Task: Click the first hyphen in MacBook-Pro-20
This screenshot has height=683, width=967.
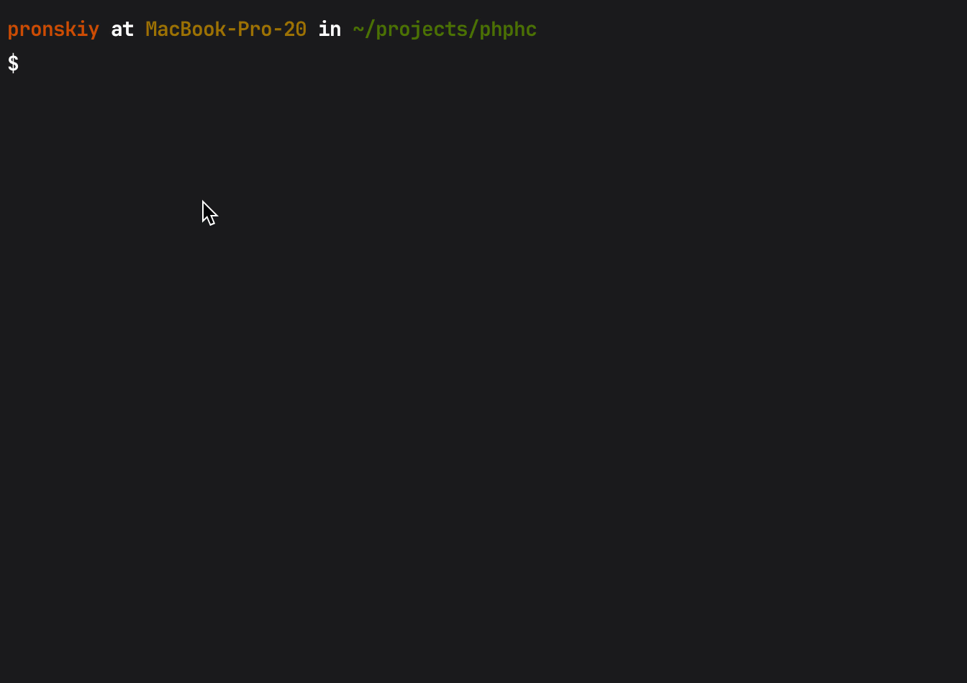Action: coord(232,29)
